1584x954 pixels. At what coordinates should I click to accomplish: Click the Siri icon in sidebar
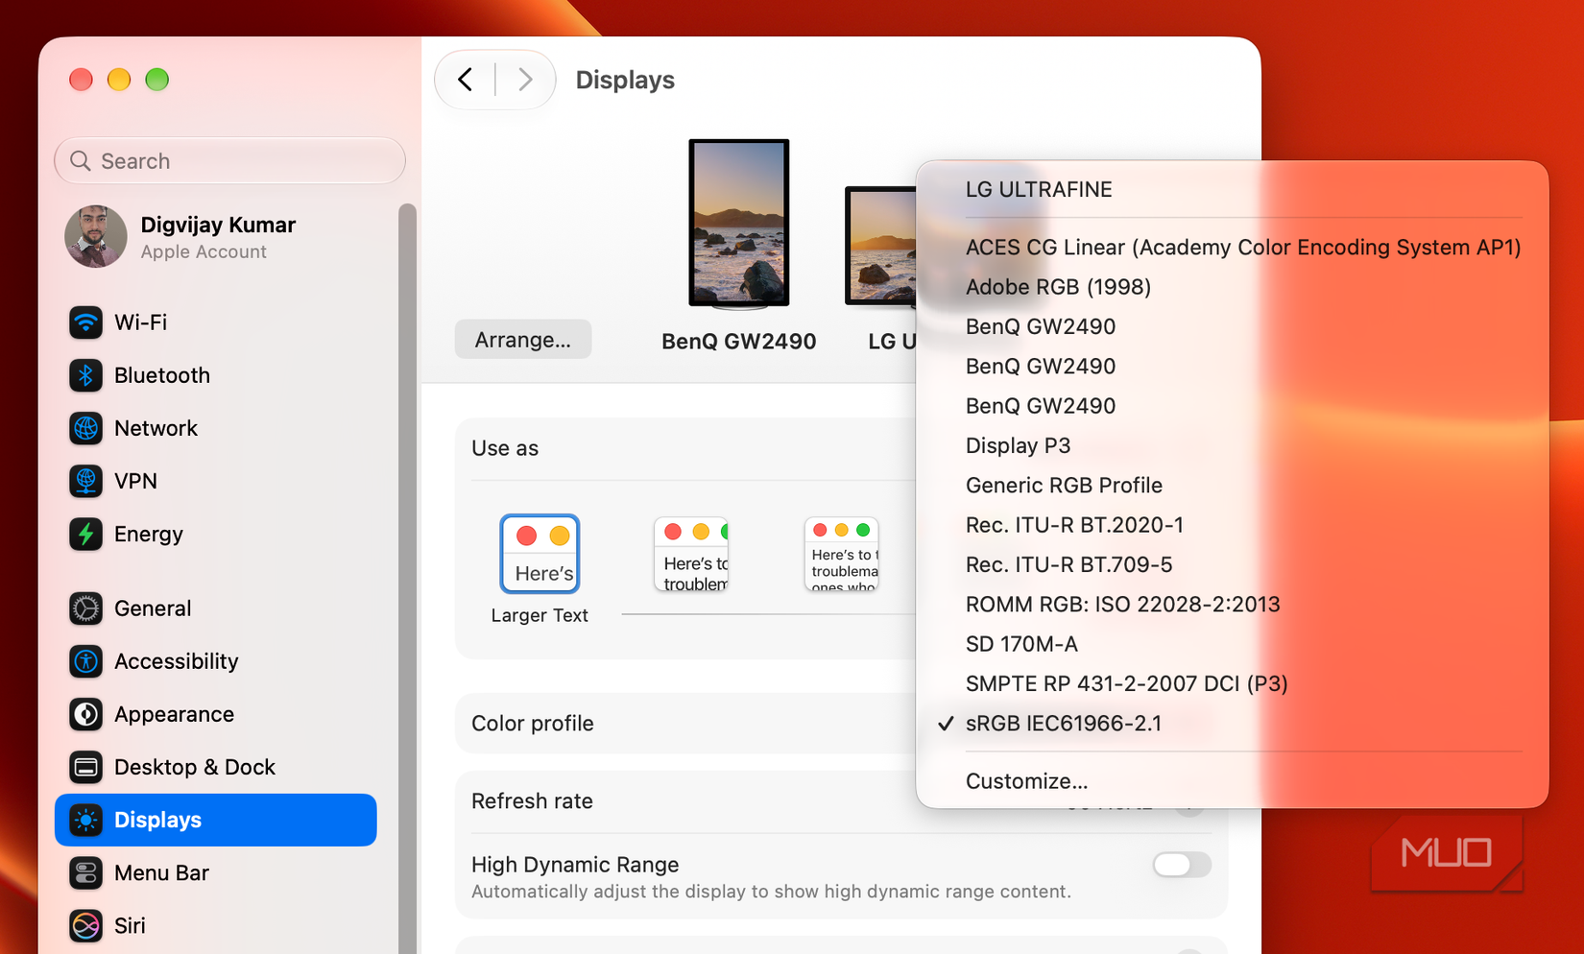point(85,925)
